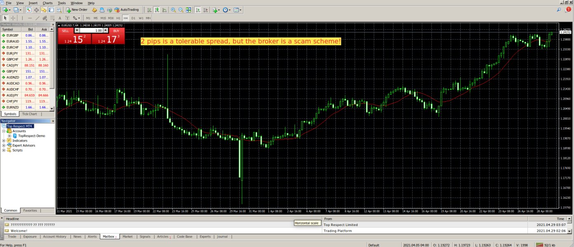The height and width of the screenshot is (247, 574).
Task: Pick the Draw trendline tool
Action: point(37,18)
